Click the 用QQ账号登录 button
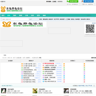This screenshot has height=96, width=96. (87, 1)
